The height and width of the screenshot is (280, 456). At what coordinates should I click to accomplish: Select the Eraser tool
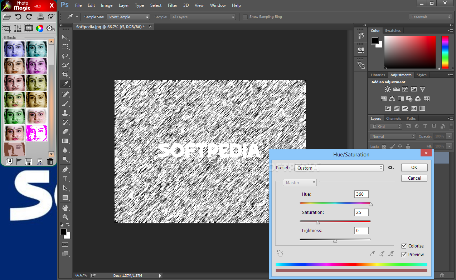click(65, 131)
